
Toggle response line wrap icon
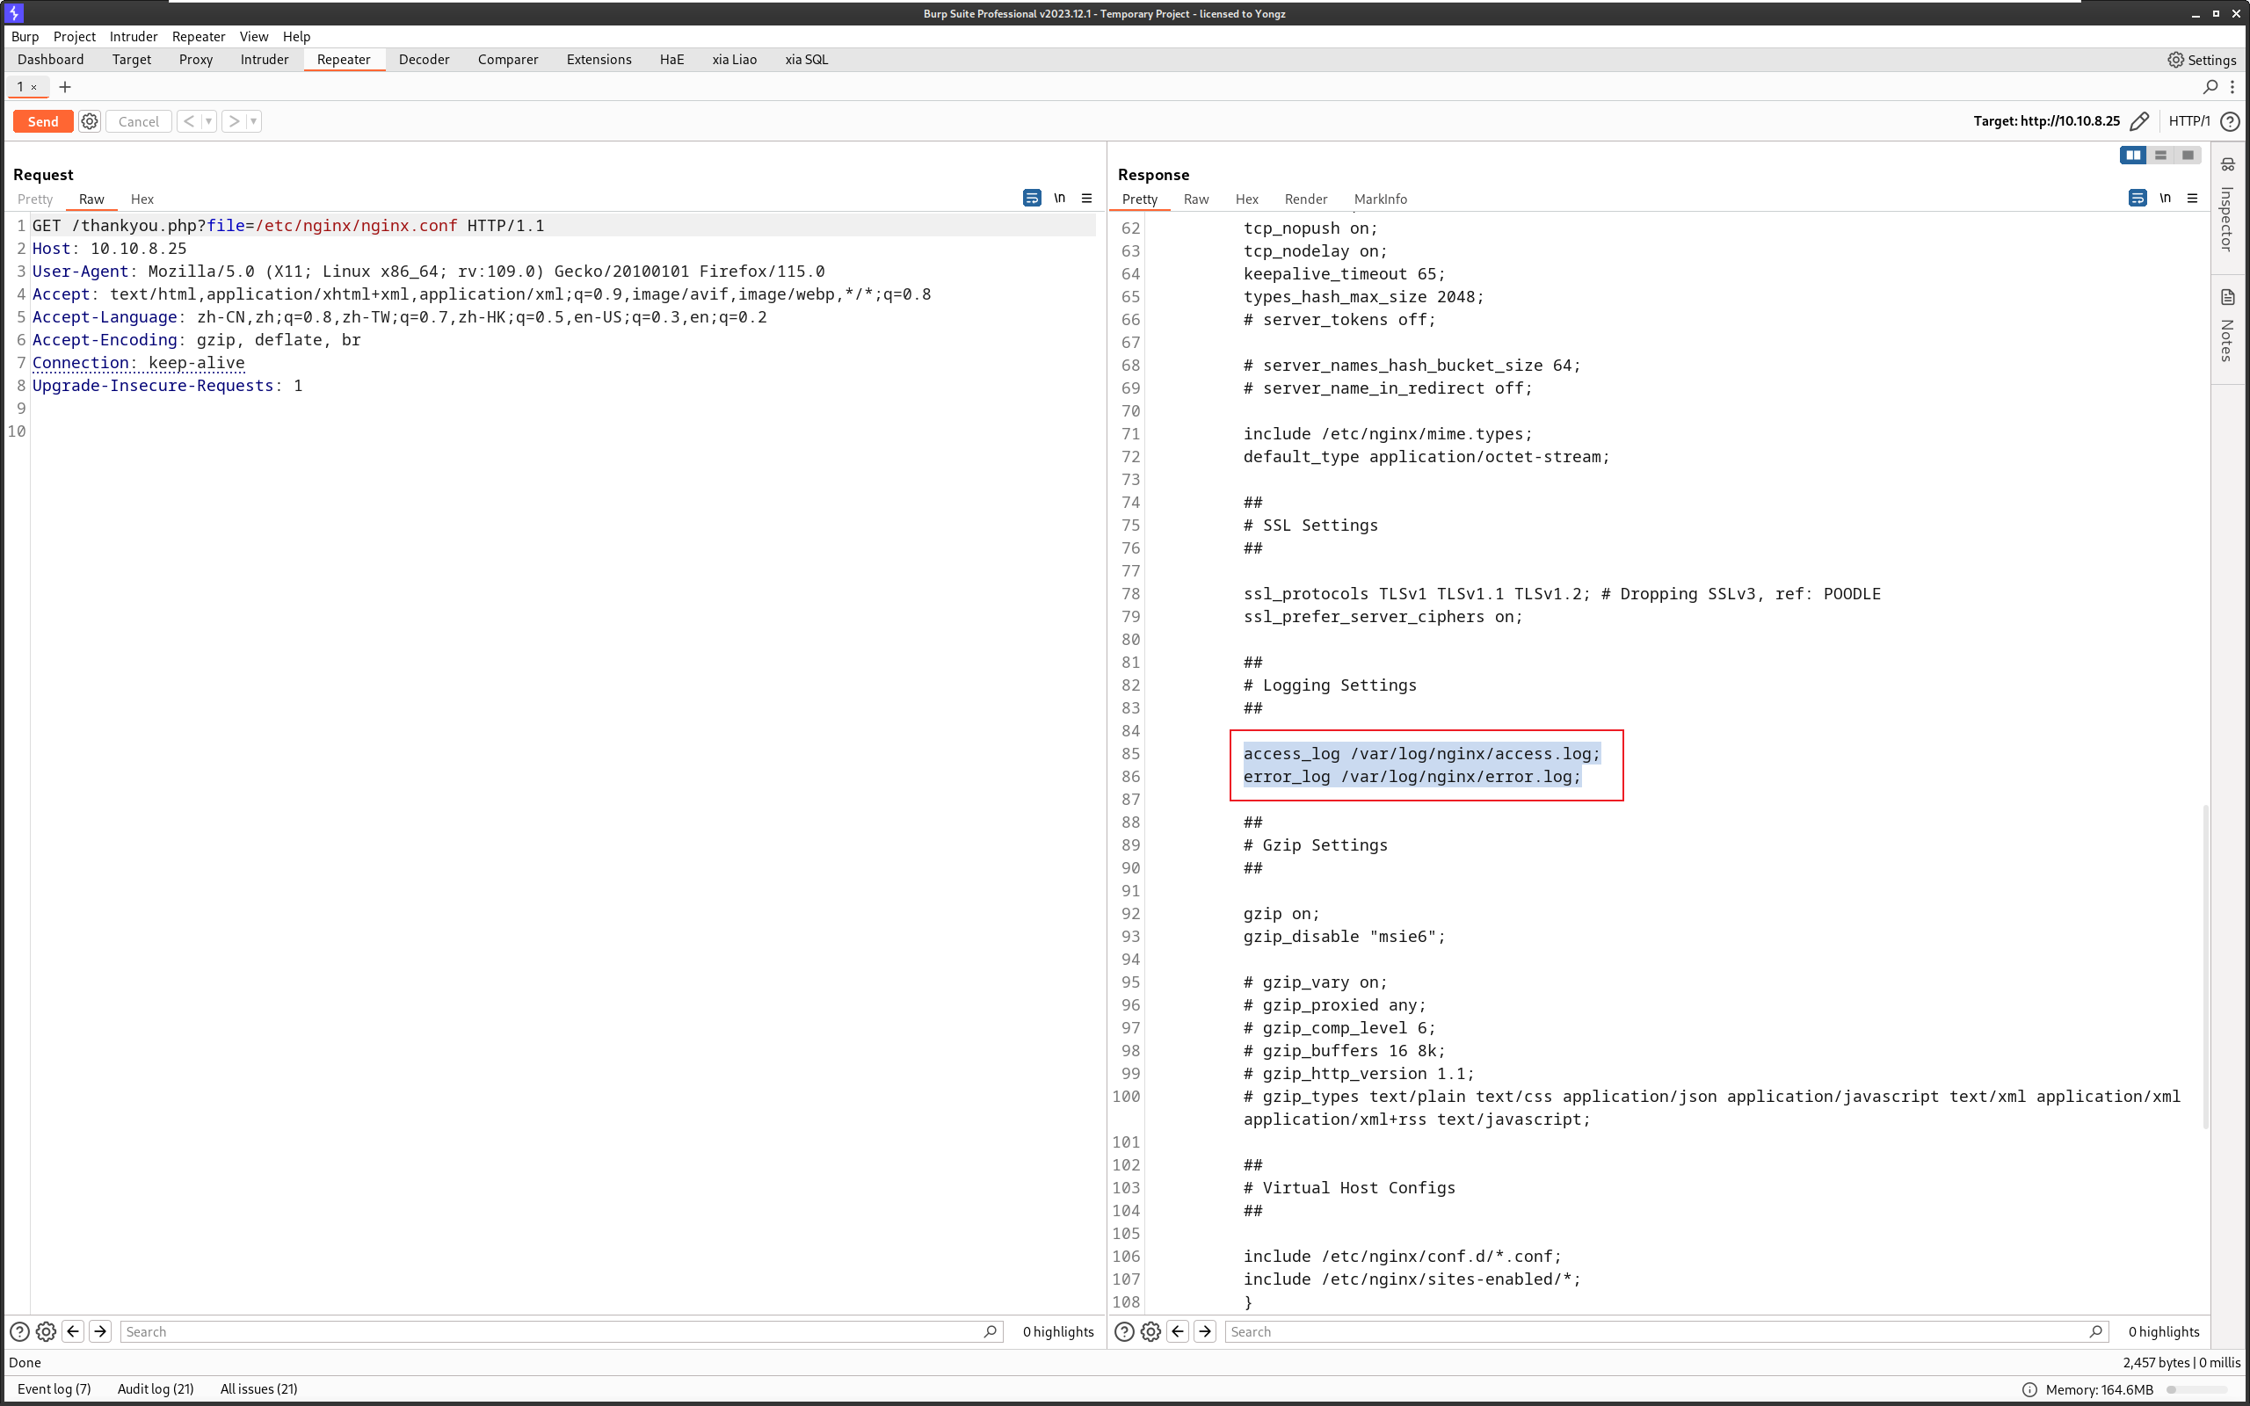pyautogui.click(x=2137, y=199)
